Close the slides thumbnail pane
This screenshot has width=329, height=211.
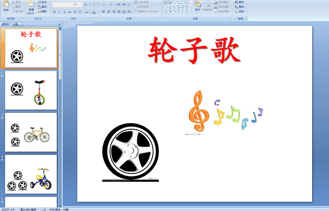click(59, 24)
